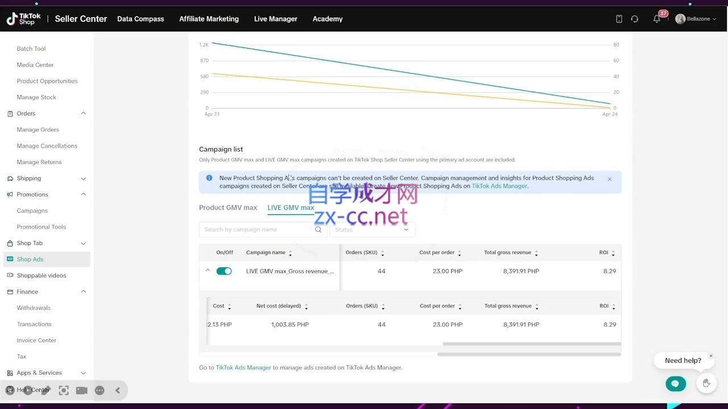Open the TikTok Ads Manager link below table

pos(243,368)
